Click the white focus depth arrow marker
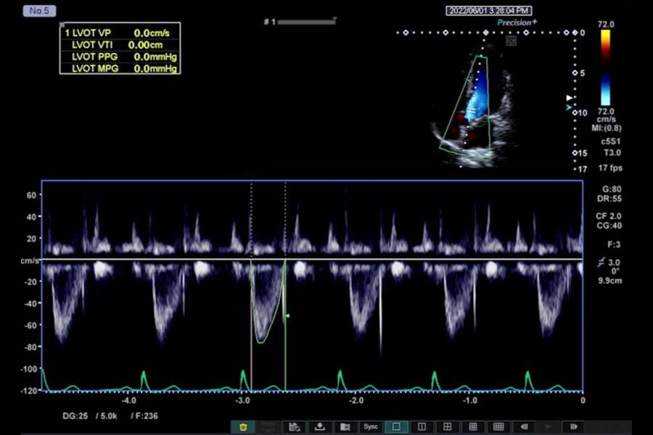 click(570, 98)
